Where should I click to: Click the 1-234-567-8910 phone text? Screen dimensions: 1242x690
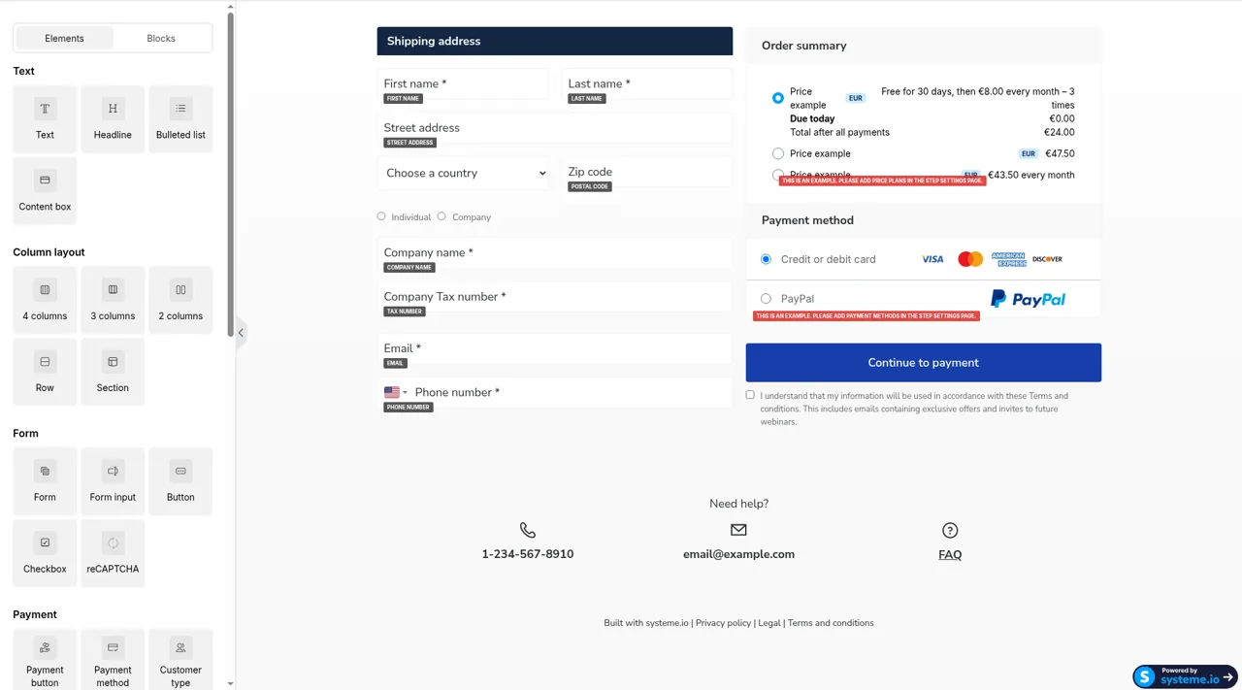(528, 554)
